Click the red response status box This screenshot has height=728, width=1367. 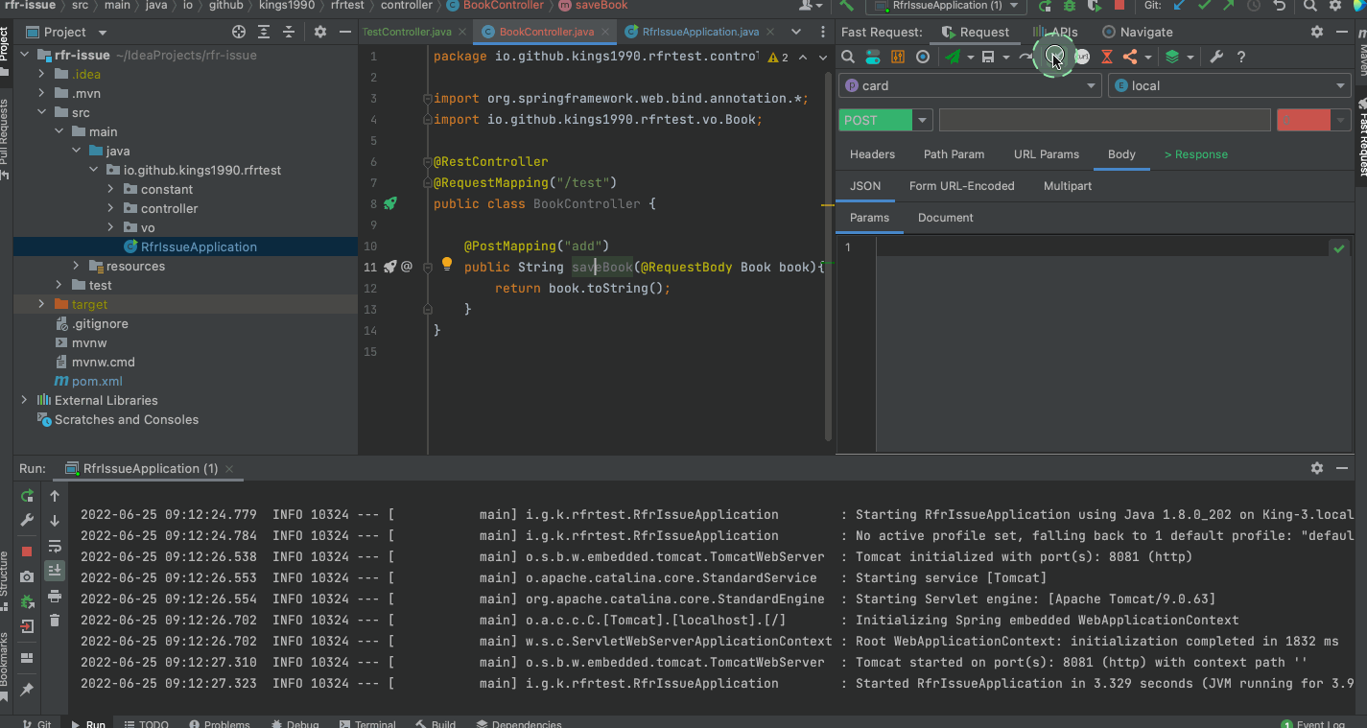(x=1305, y=120)
